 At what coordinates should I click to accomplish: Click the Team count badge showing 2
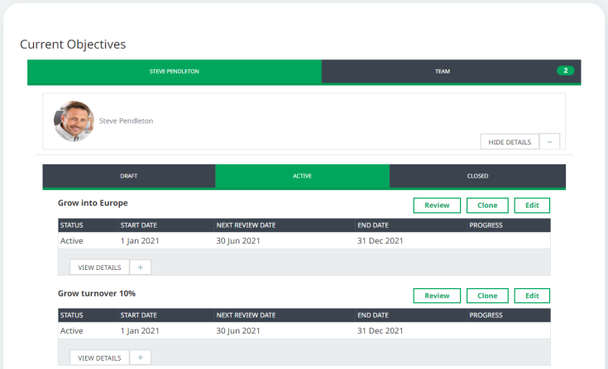click(x=565, y=71)
